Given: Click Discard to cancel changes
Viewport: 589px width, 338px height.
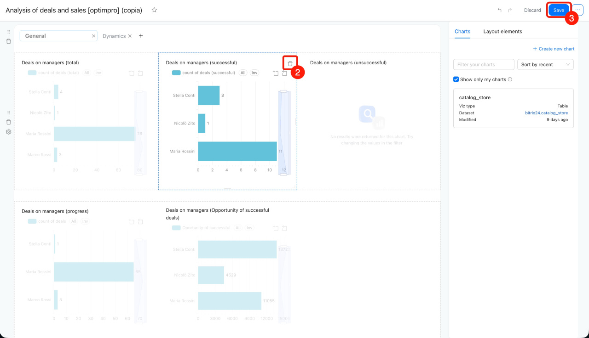Looking at the screenshot, I should pos(532,10).
